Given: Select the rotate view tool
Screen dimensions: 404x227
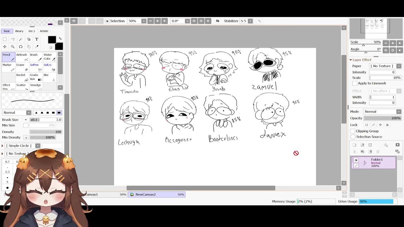Looking at the screenshot, I should tap(21, 47).
